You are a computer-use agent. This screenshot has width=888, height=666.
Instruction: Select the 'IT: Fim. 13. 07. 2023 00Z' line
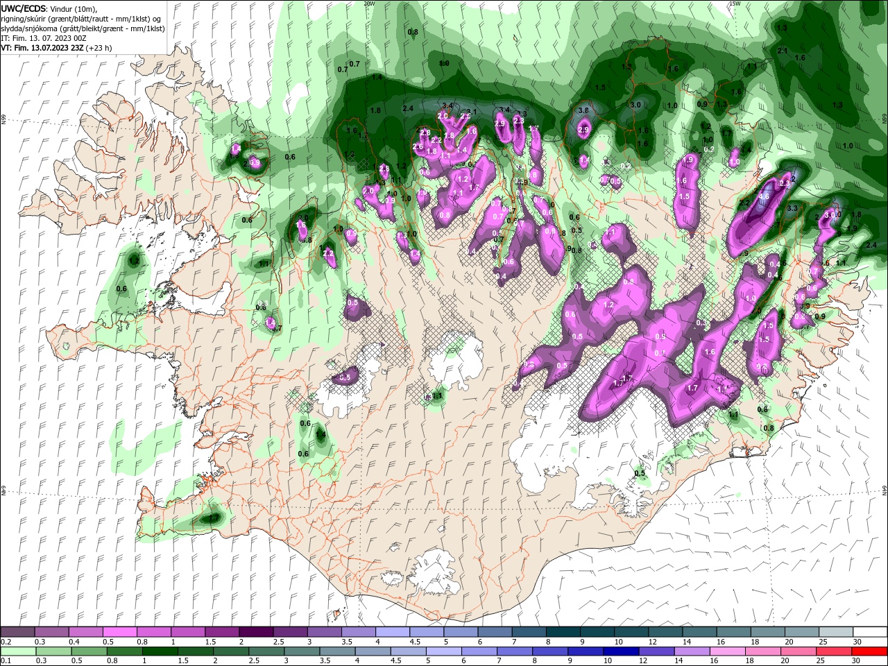[x=43, y=38]
